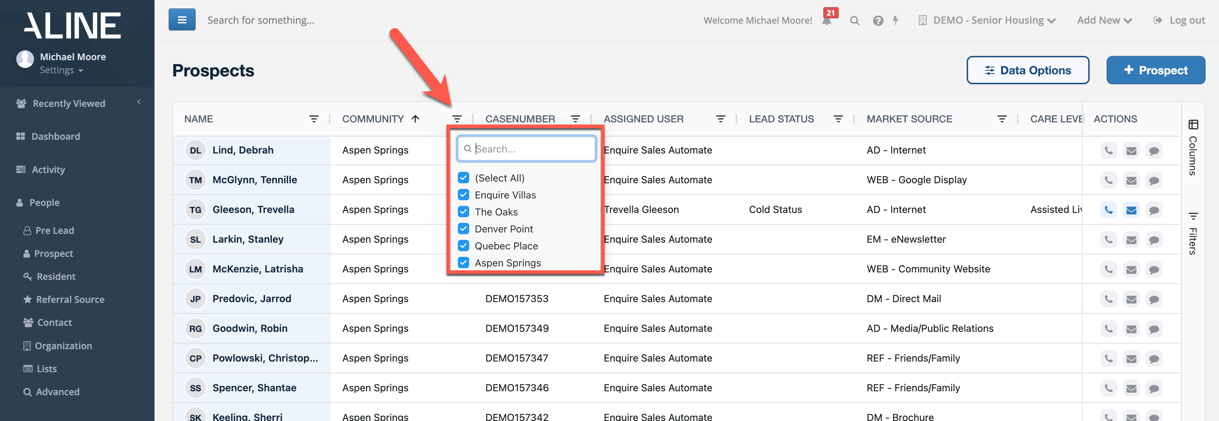The width and height of the screenshot is (1219, 421).
Task: Click the Data Options button
Action: [x=1027, y=70]
